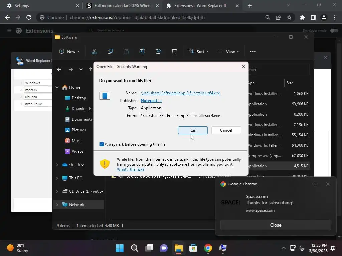Screen dimensions: 342x256
Task: Open the View dropdown in File Explorer
Action: point(228,52)
